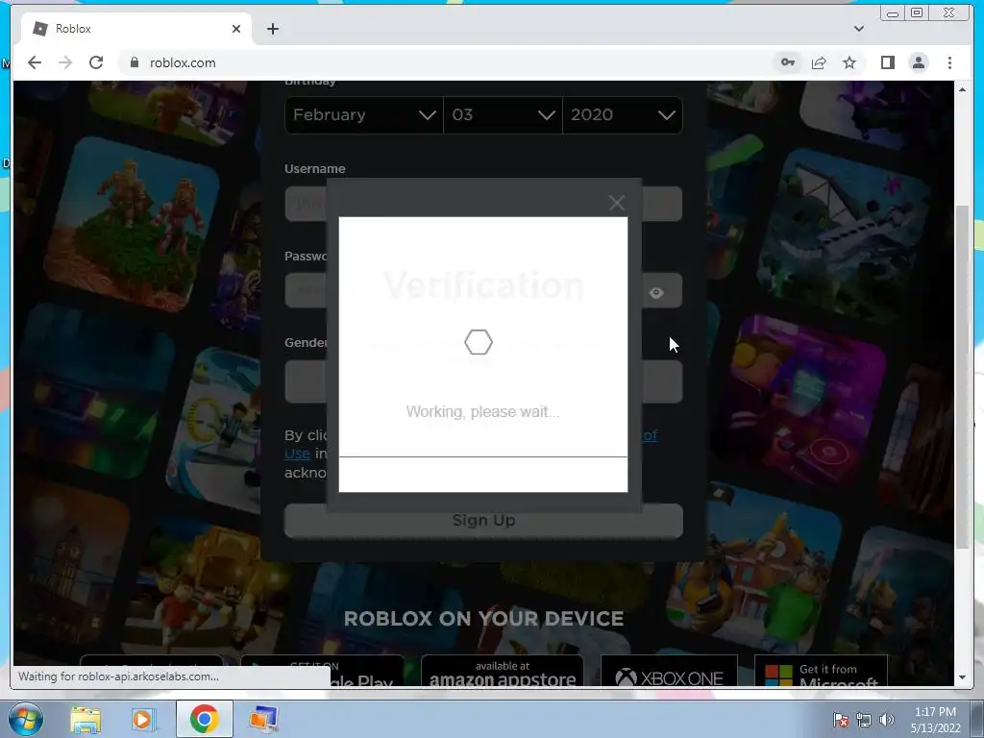Open the Chrome three-dot menu

[949, 62]
